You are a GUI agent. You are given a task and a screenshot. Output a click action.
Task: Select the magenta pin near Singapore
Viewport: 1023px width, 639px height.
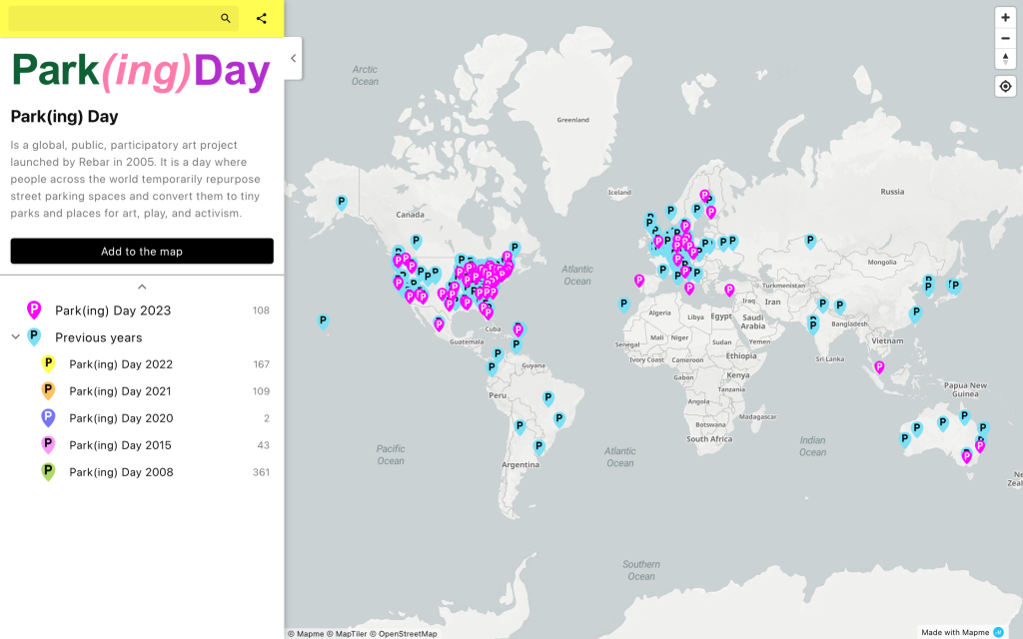tap(879, 367)
